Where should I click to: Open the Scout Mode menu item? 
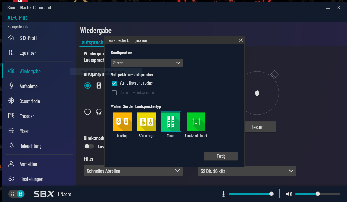click(x=30, y=101)
